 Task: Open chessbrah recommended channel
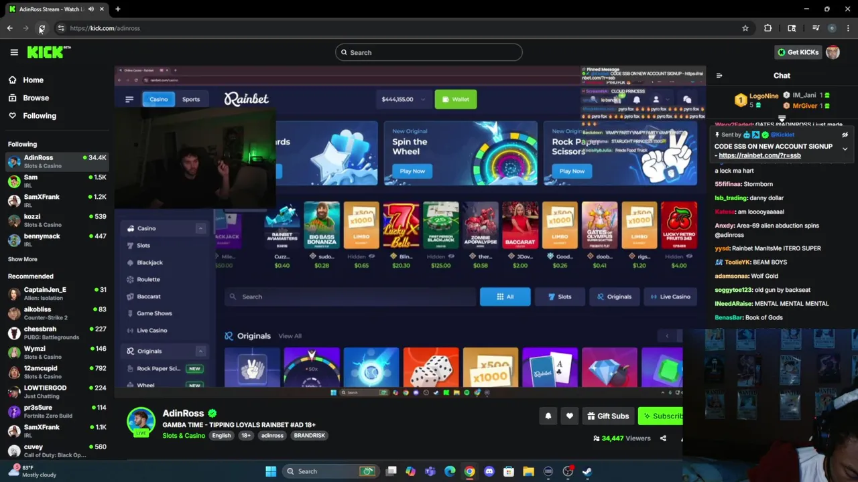(x=57, y=333)
